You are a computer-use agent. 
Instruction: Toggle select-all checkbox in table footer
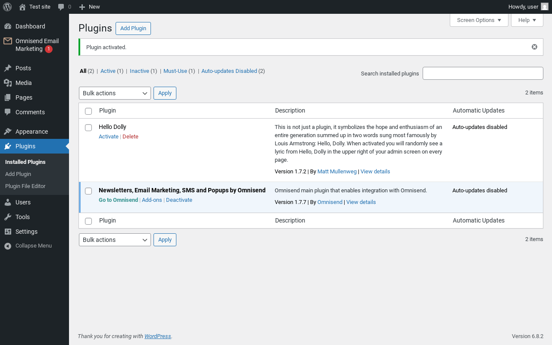[88, 221]
